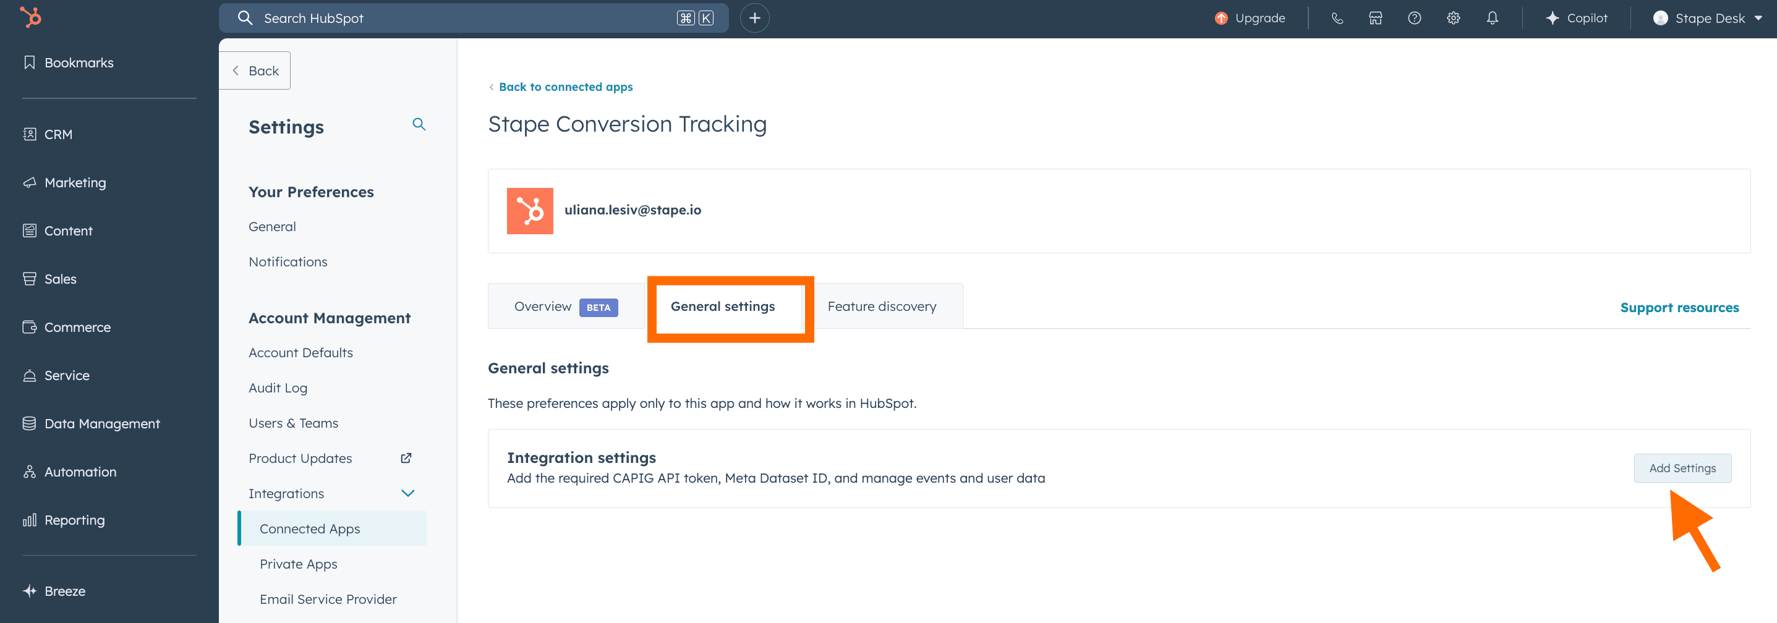Click the uliana.lesiv@stape.io account text

[632, 210]
